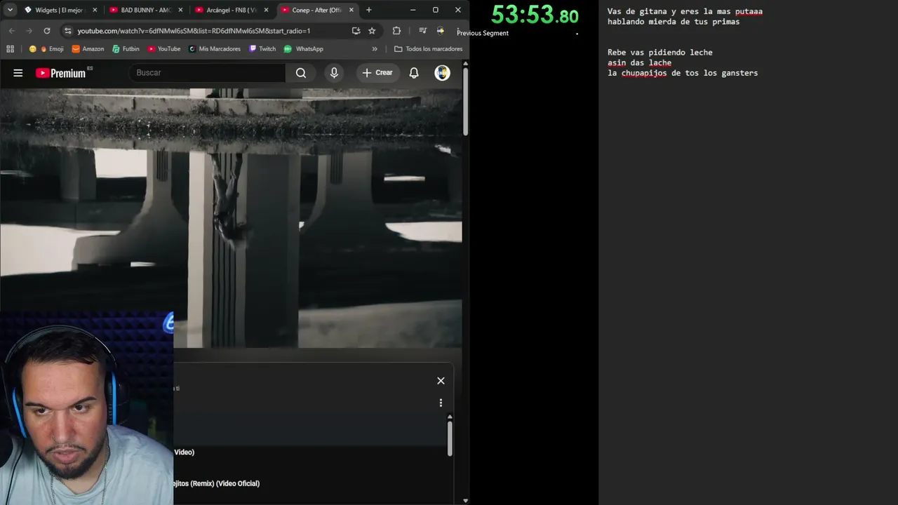898x505 pixels.
Task: Open a new browser tab
Action: tap(369, 10)
